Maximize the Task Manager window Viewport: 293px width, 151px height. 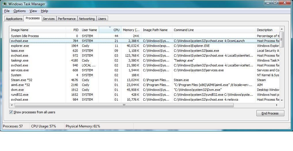[x=275, y=3]
